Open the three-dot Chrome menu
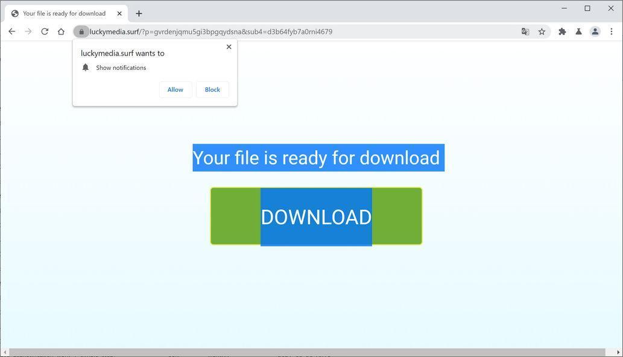 tap(612, 31)
